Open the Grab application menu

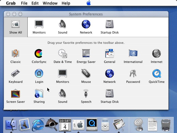tap(11, 3)
